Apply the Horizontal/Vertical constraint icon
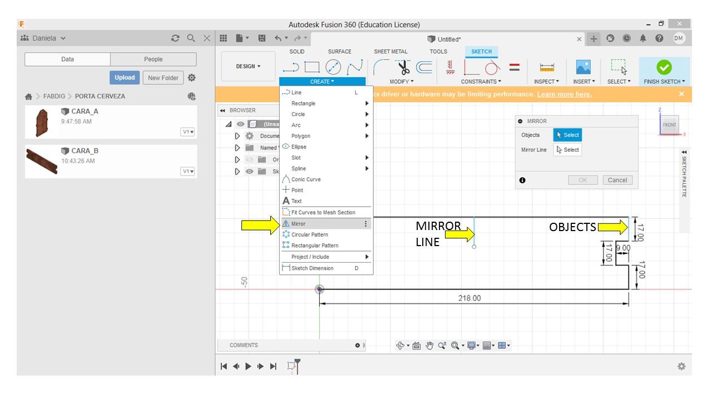712x400 pixels. tap(451, 67)
